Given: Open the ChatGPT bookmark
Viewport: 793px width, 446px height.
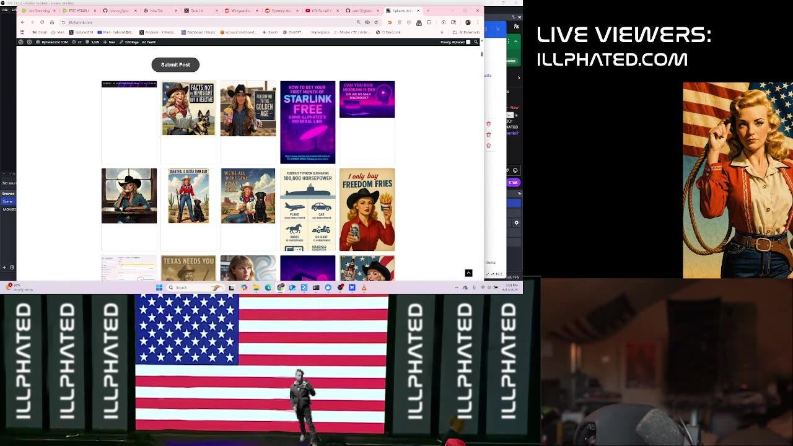Looking at the screenshot, I should [292, 32].
